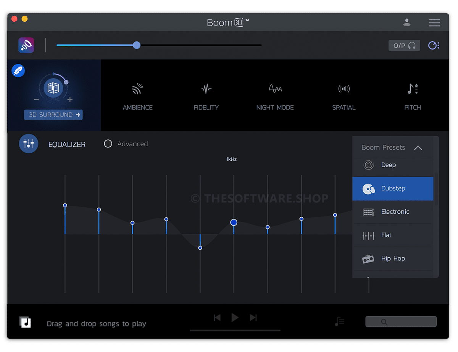Open the 3D SURROUND settings button
Image resolution: width=458 pixels, height=352 pixels.
pyautogui.click(x=53, y=115)
